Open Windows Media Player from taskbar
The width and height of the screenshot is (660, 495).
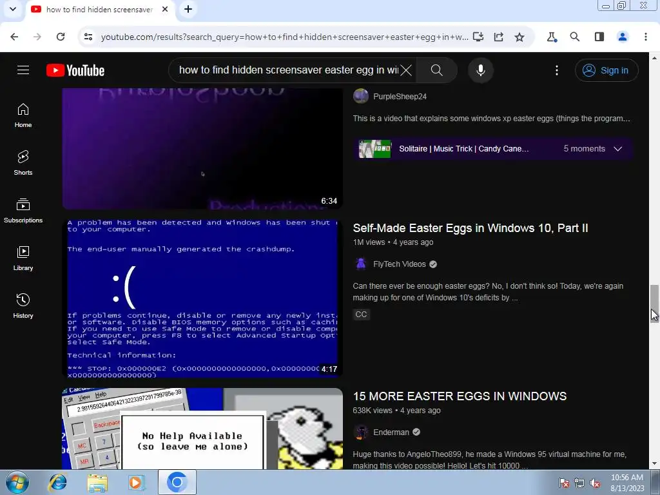(x=137, y=482)
